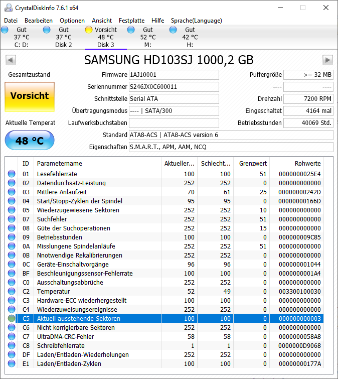This screenshot has height=379, width=338.
Task: Click the Eigenschaften field S.M.A.R.T., APM, AAM, NCQ
Action: tap(231, 147)
